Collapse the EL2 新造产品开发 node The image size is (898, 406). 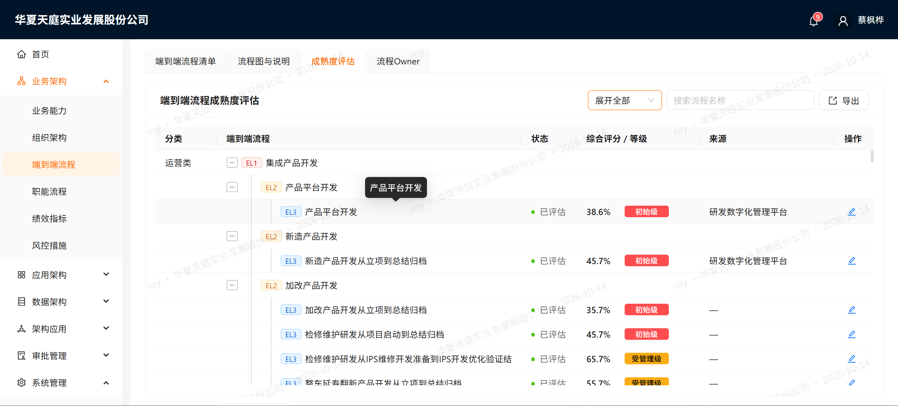coord(232,236)
